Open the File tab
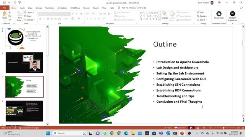This screenshot has width=245, height=137. point(5,8)
